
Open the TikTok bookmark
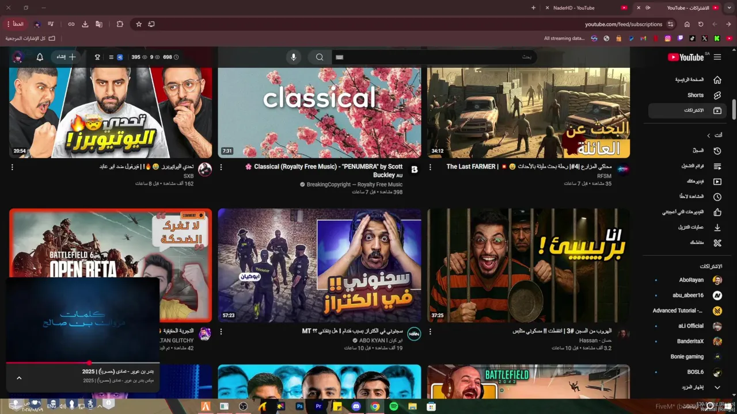(693, 39)
